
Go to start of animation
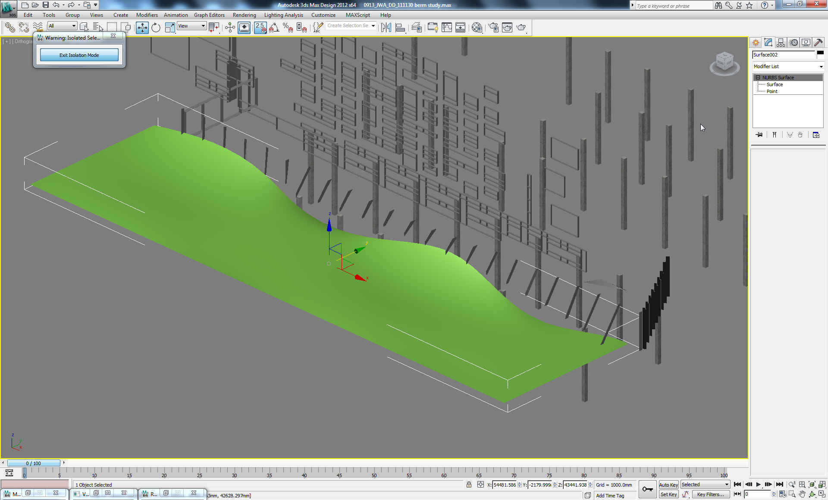point(737,484)
